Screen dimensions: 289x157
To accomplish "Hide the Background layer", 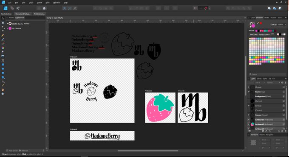I will pos(283,96).
